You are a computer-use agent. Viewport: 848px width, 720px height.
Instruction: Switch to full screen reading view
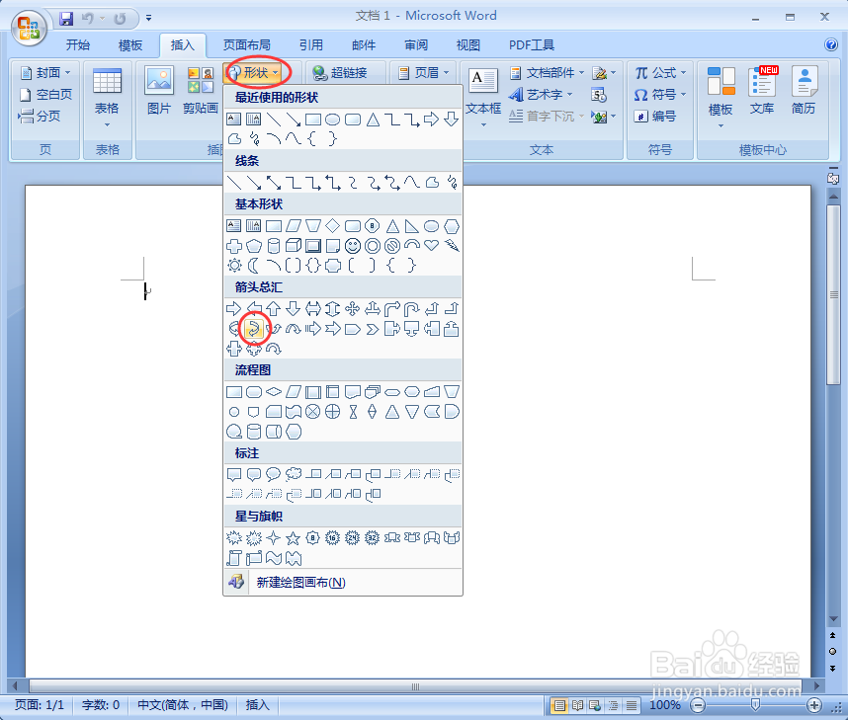(x=577, y=705)
